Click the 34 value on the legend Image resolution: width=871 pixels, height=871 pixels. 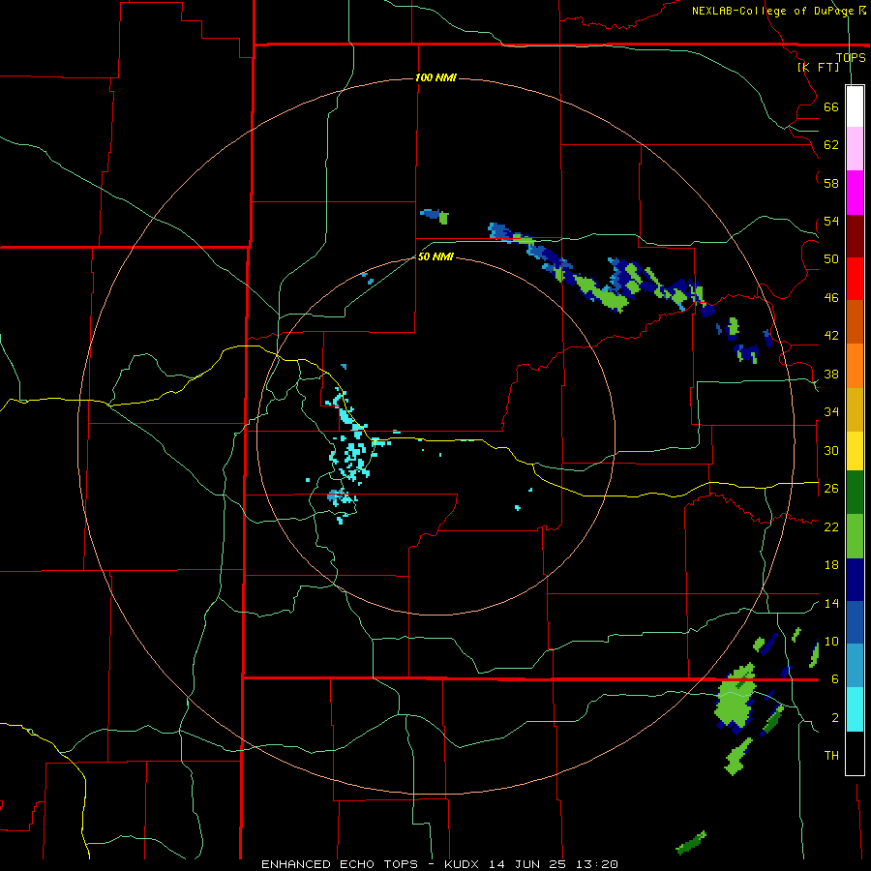click(x=831, y=411)
